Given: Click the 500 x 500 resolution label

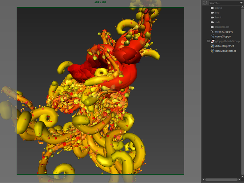Looking at the screenshot, I should point(100,2).
